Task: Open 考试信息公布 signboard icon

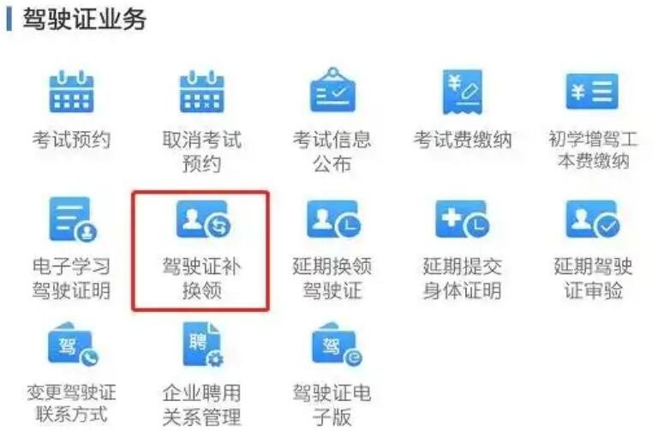Action: (x=332, y=90)
